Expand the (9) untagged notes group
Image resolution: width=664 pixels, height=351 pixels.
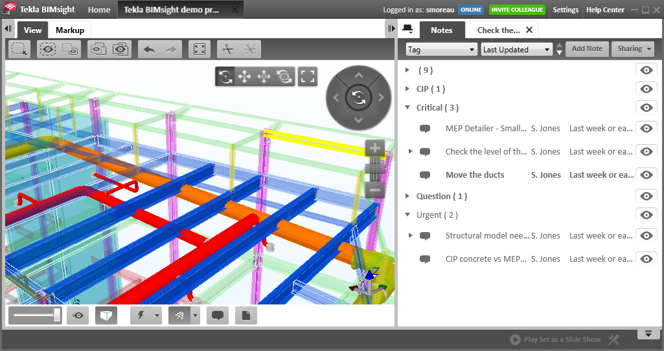407,70
